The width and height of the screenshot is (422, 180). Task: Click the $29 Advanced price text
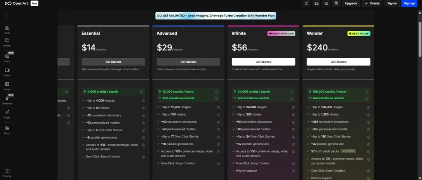coord(164,48)
